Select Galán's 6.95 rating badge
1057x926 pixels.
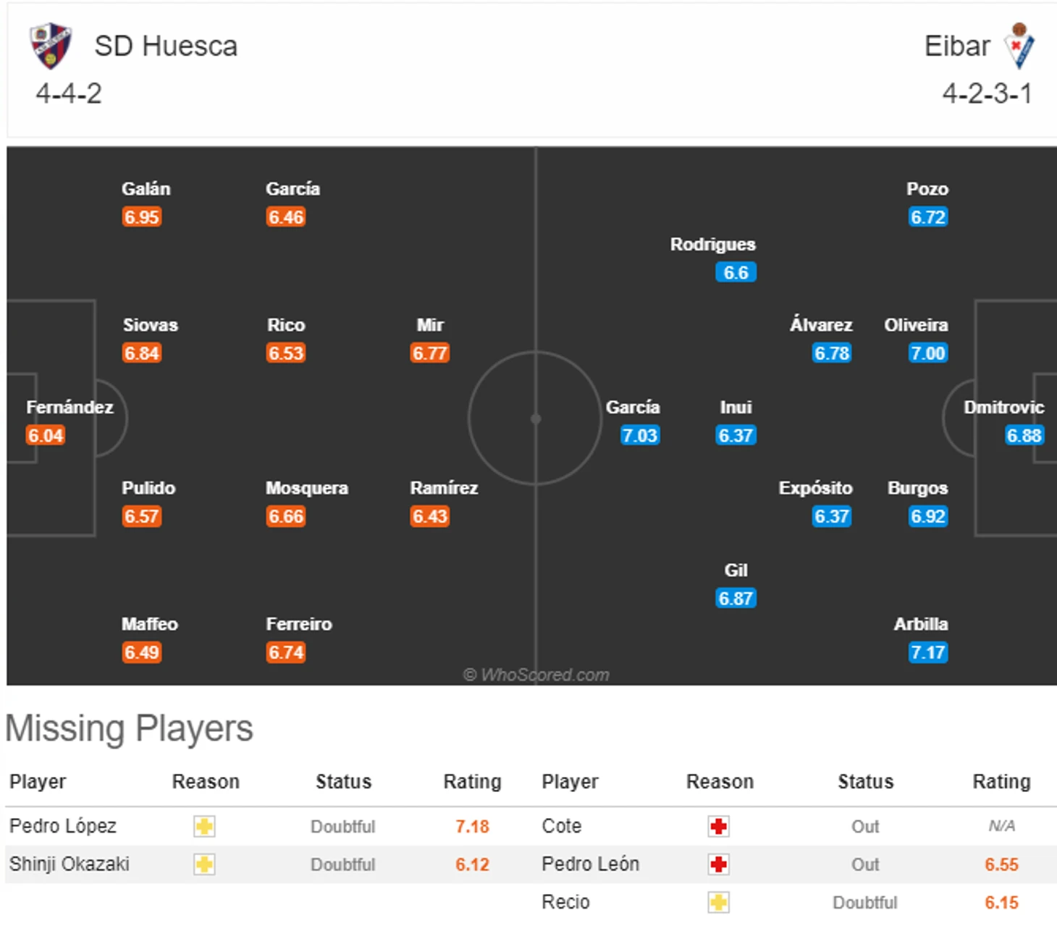pyautogui.click(x=141, y=217)
